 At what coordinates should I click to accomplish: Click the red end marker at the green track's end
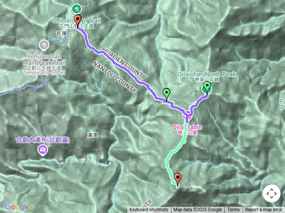point(178,179)
